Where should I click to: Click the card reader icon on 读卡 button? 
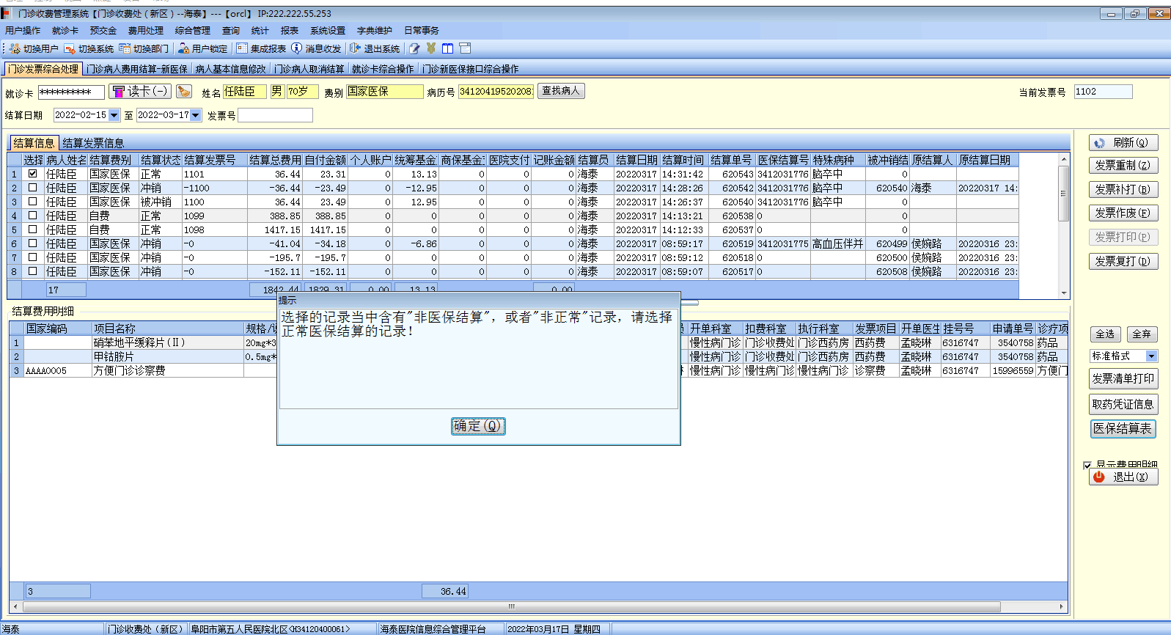(x=119, y=92)
